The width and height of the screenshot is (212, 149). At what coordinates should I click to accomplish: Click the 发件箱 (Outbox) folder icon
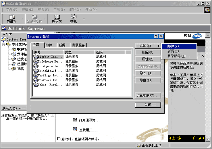point(14,54)
